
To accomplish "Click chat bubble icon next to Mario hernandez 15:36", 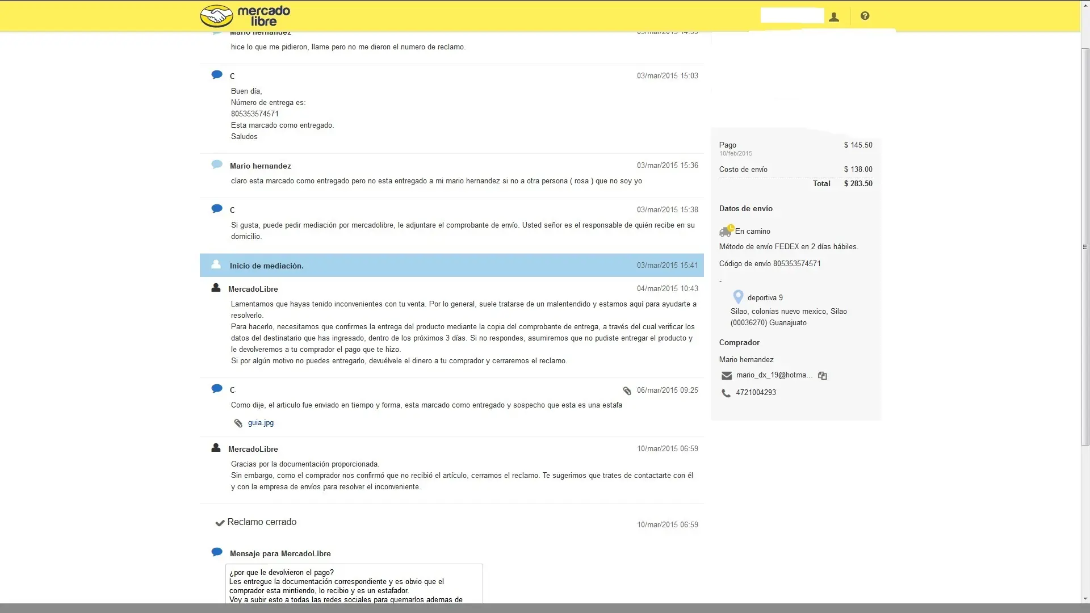I will [x=217, y=165].
